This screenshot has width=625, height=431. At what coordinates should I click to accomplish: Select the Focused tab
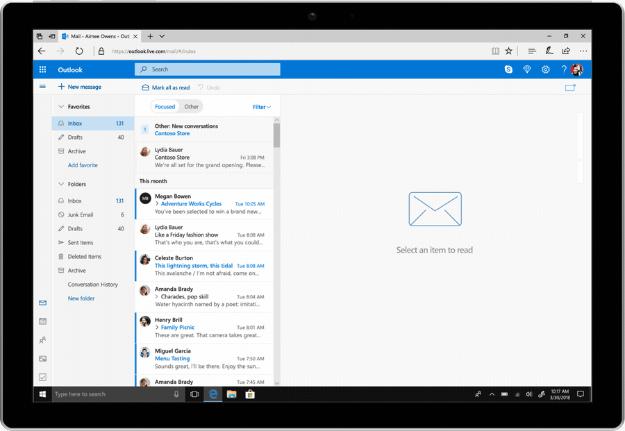(x=165, y=106)
